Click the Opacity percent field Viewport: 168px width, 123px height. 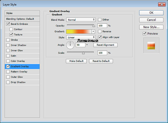(102, 26)
